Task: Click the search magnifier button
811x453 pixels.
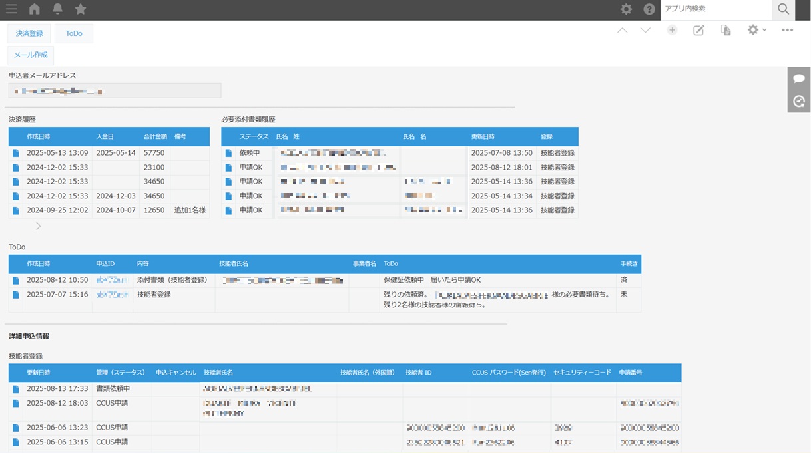Action: tap(783, 9)
